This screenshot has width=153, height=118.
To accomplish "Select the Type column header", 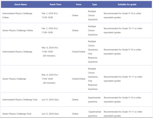I will pos(94,4).
